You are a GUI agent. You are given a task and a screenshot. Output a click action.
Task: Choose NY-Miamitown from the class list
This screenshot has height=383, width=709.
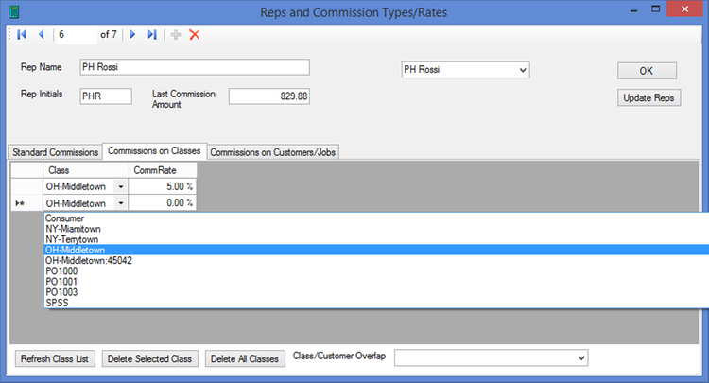pos(376,229)
